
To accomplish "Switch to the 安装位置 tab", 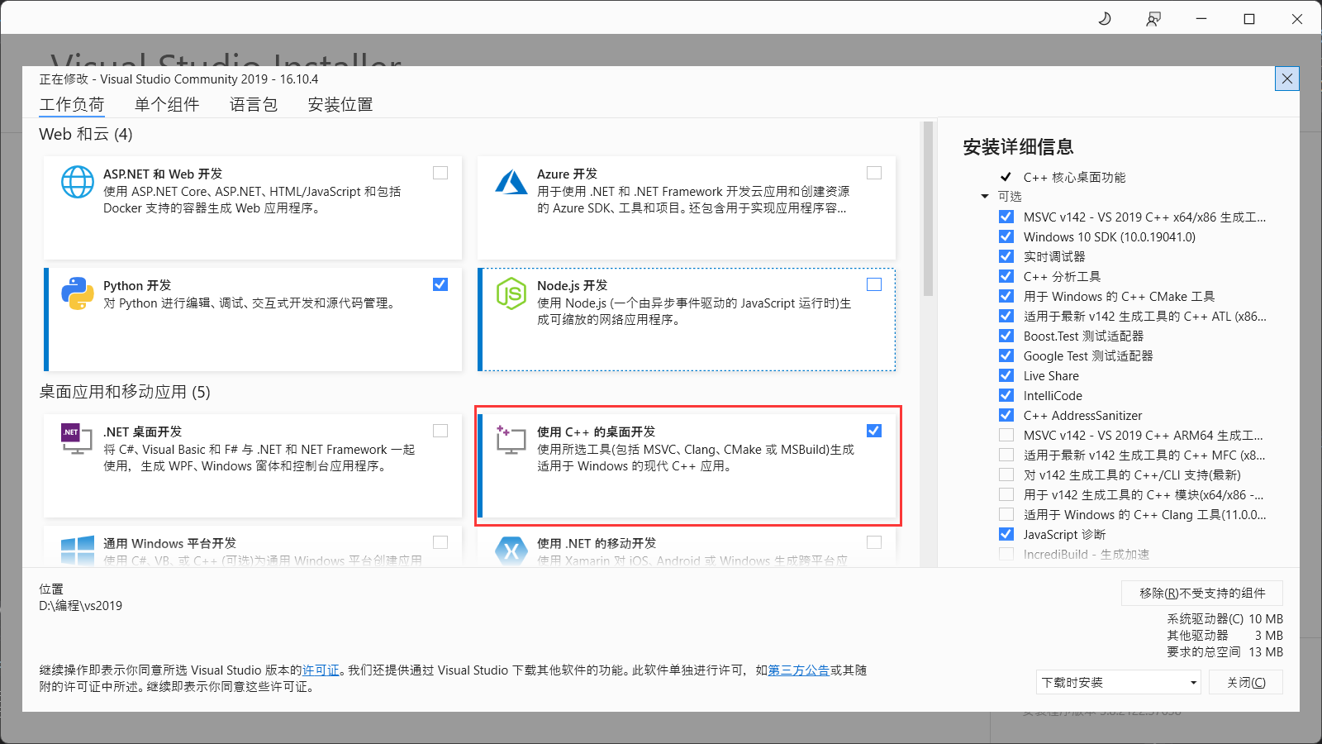I will coord(340,104).
